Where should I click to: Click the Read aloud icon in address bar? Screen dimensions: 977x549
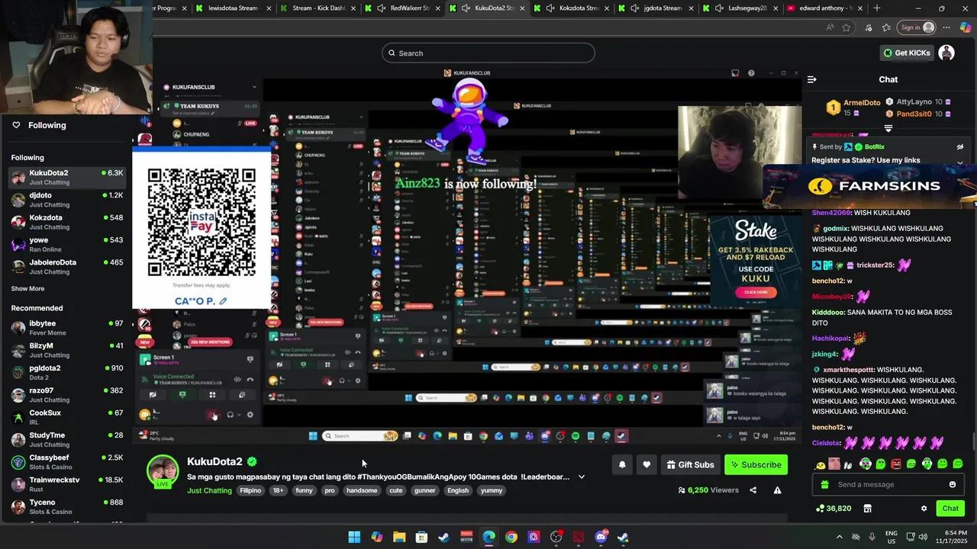point(830,27)
